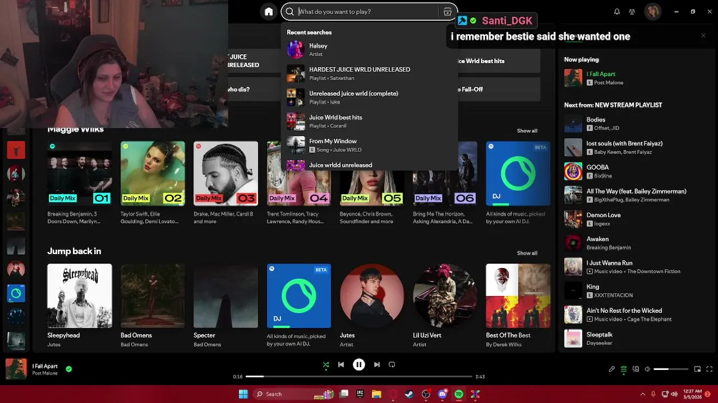Open Best Of The Best playlist
Viewport: 718px width, 403px height.
pyautogui.click(x=518, y=306)
